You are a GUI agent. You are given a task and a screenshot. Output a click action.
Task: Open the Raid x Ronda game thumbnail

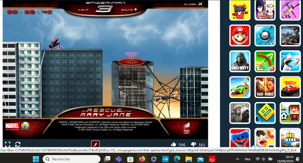[x=265, y=87]
